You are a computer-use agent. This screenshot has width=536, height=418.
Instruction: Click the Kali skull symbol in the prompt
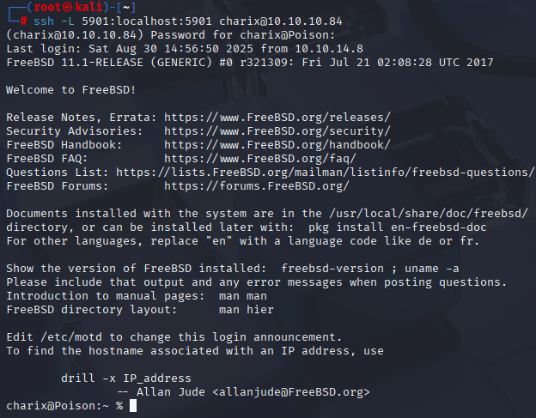pos(67,7)
